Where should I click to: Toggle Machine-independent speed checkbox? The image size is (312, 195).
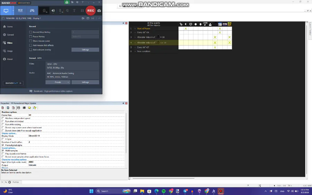click(3, 118)
